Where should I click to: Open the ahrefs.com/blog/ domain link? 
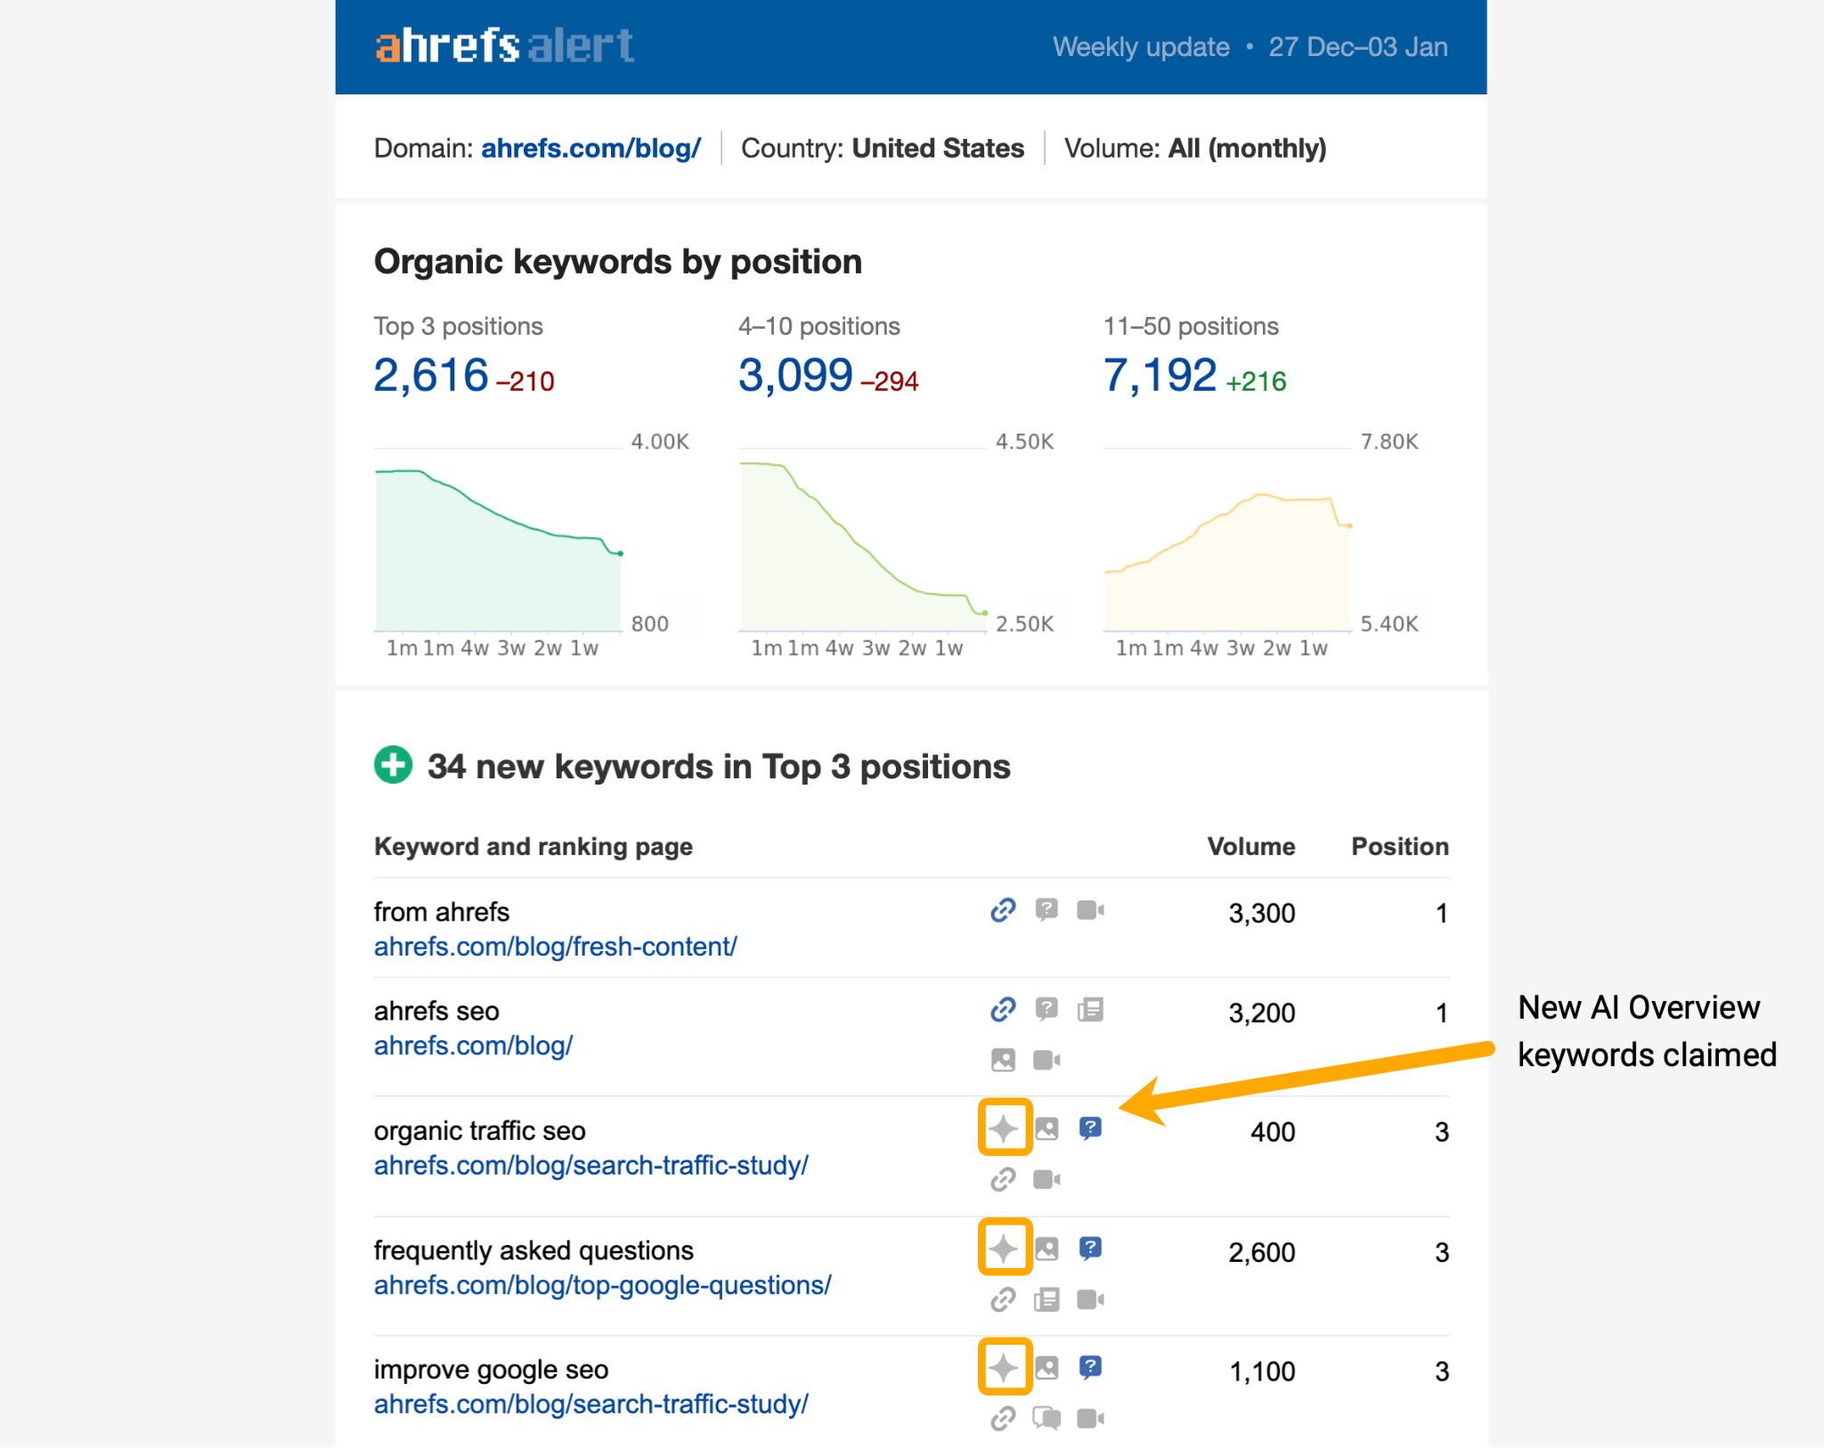590,149
